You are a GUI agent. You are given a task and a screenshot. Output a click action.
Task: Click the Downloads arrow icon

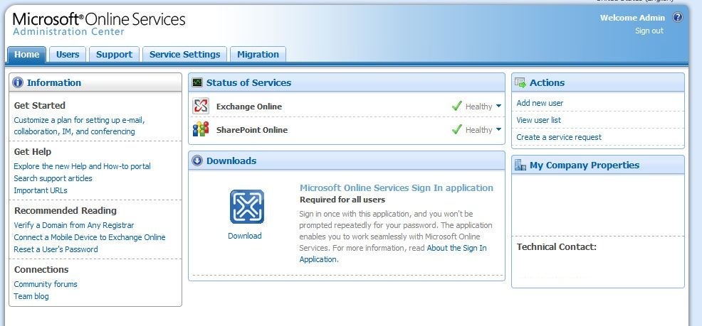pos(197,161)
